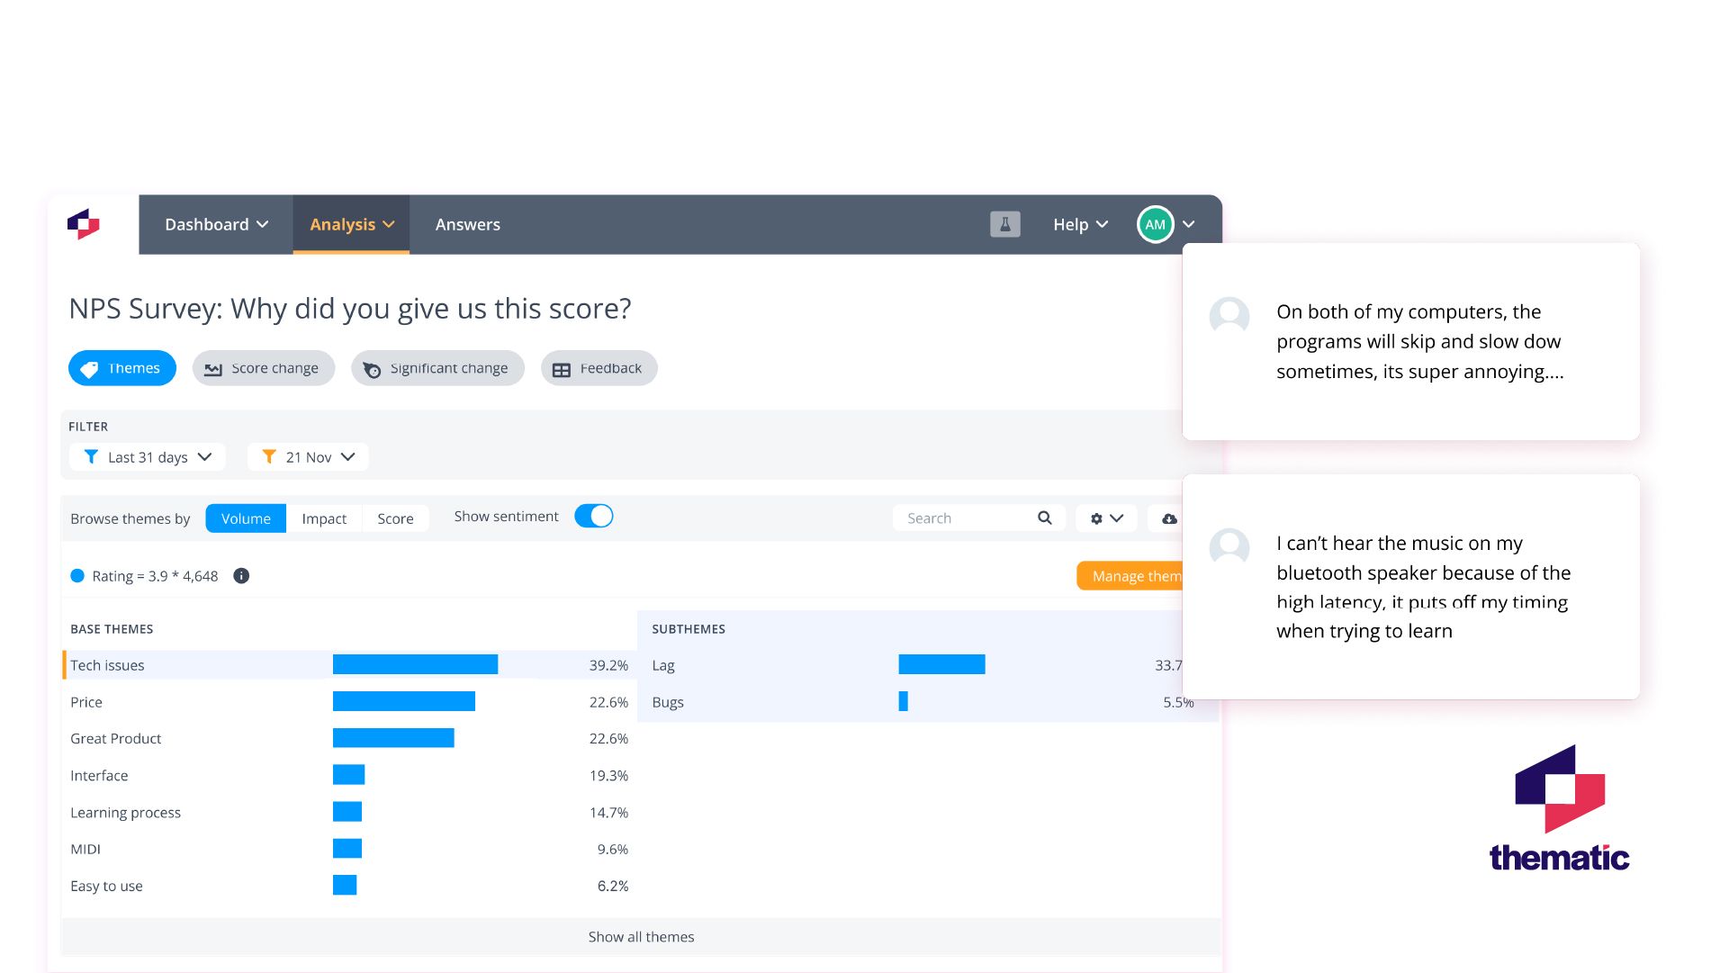The image size is (1729, 973).
Task: Click the Manage themes button
Action: [x=1135, y=576]
